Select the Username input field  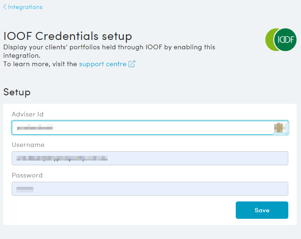pyautogui.click(x=150, y=158)
